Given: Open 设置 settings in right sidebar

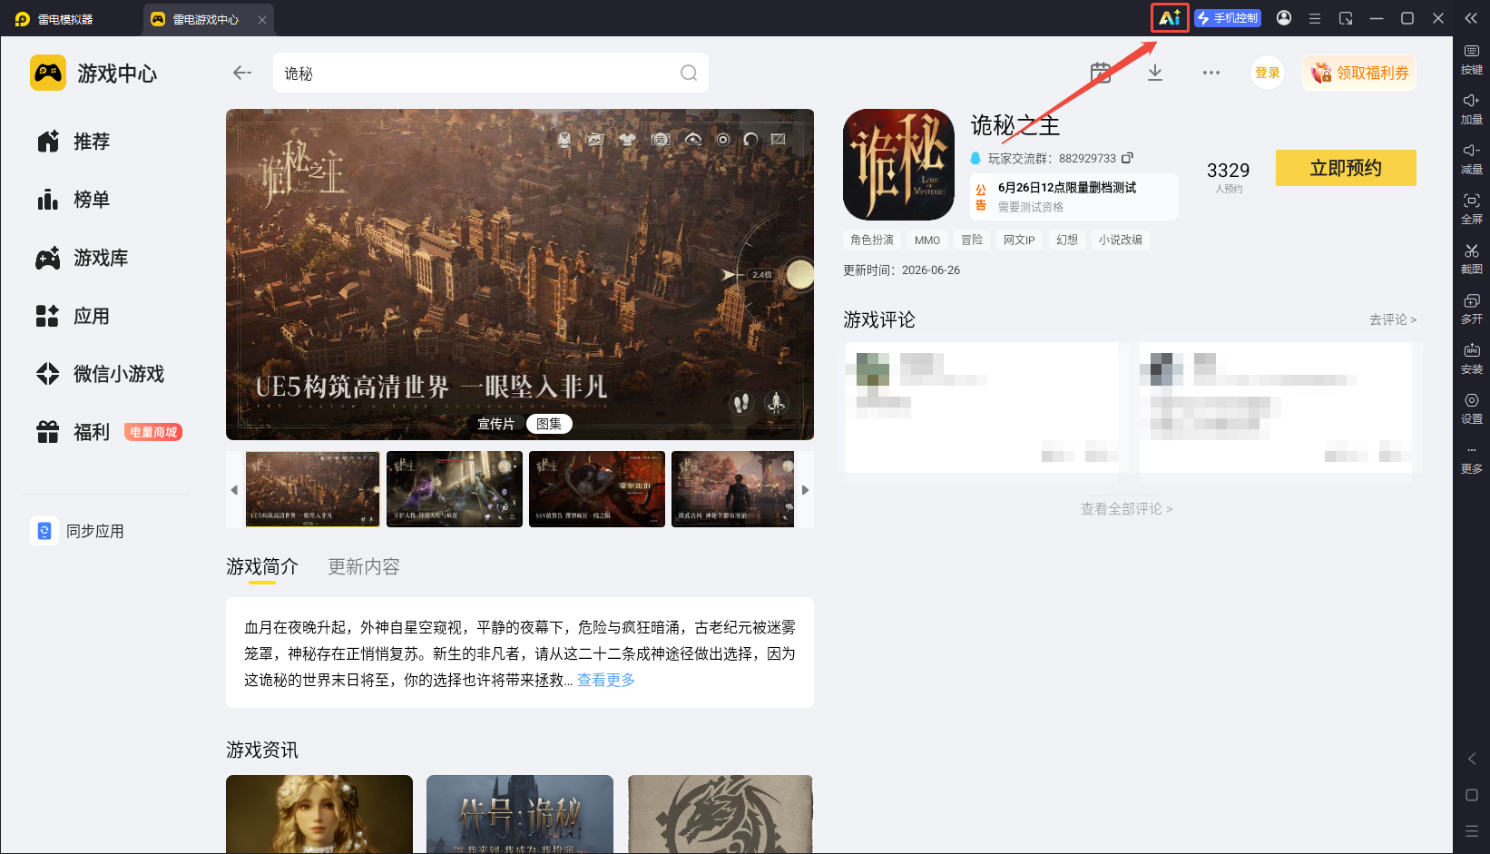Looking at the screenshot, I should coord(1471,409).
